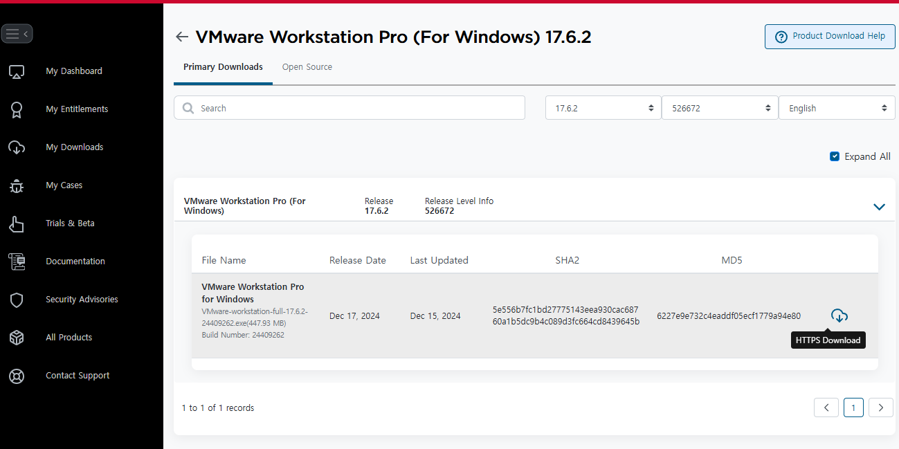This screenshot has height=449, width=899.
Task: Collapse the VMware Workstation Pro section chevron
Action: tap(880, 206)
